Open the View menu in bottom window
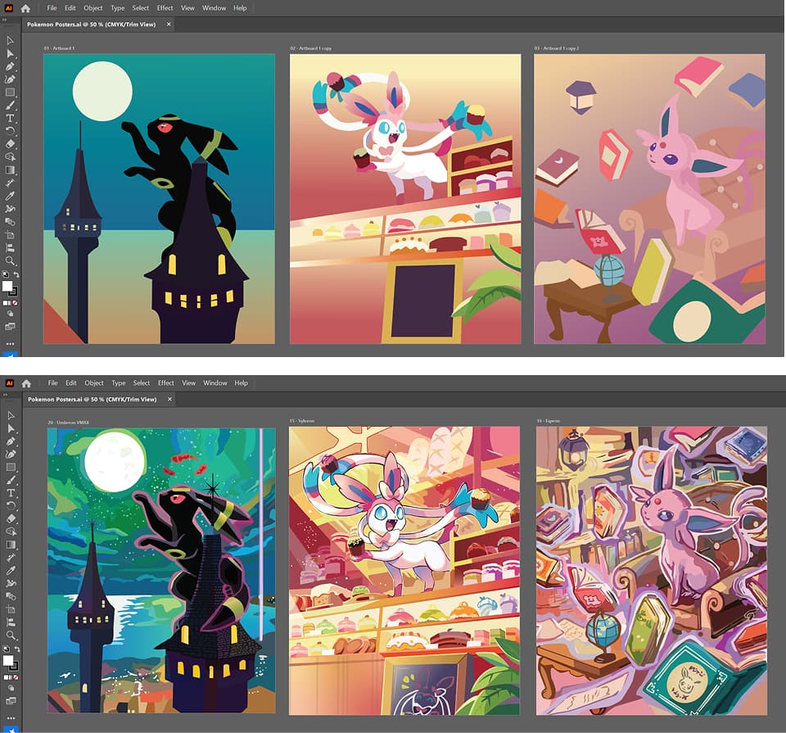 point(188,383)
